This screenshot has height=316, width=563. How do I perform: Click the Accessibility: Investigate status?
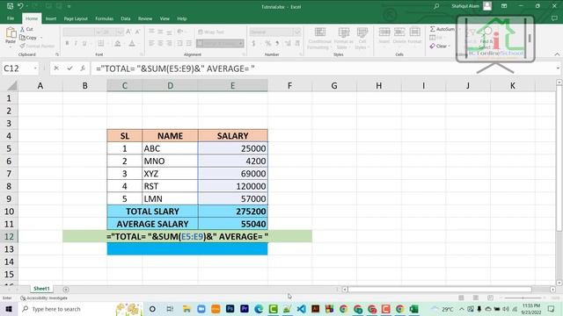(x=44, y=298)
